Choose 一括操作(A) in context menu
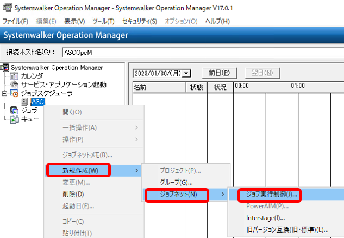This screenshot has width=344, height=238. point(95,127)
